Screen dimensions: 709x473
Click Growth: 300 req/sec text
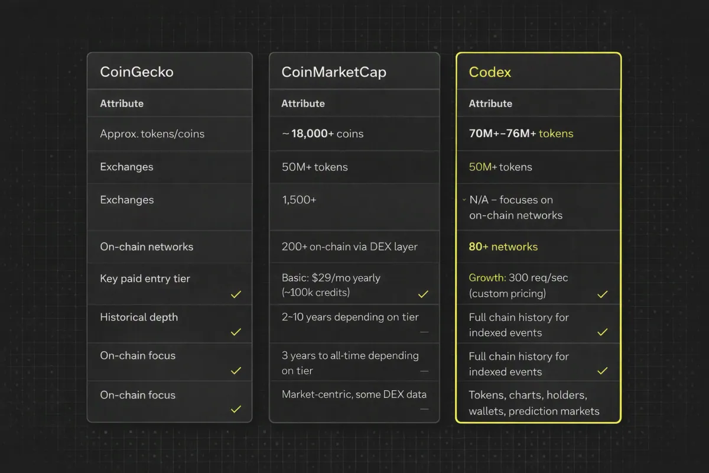click(x=519, y=277)
